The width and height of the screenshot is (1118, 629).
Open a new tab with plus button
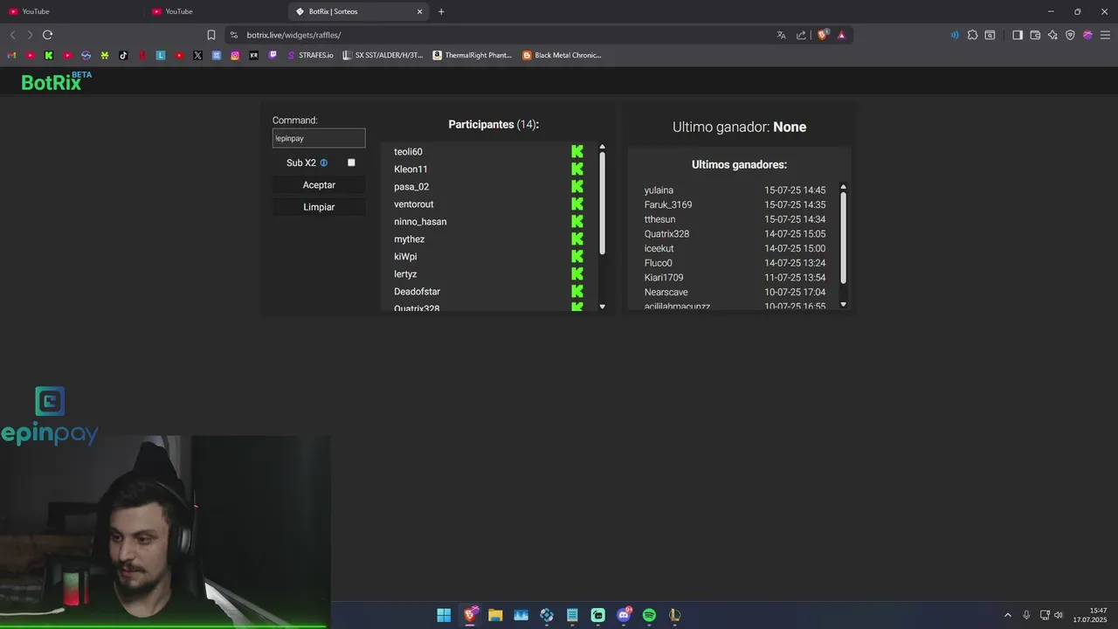(x=441, y=11)
